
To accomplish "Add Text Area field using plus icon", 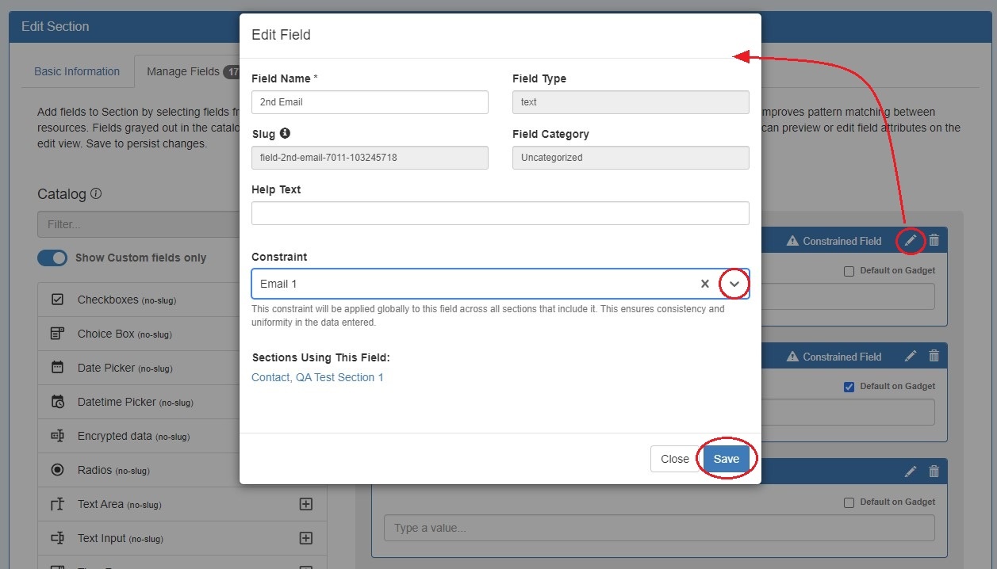I will (305, 504).
